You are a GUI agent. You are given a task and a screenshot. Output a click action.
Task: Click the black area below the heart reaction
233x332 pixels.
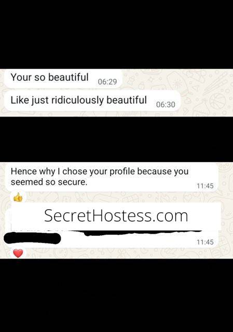116,295
